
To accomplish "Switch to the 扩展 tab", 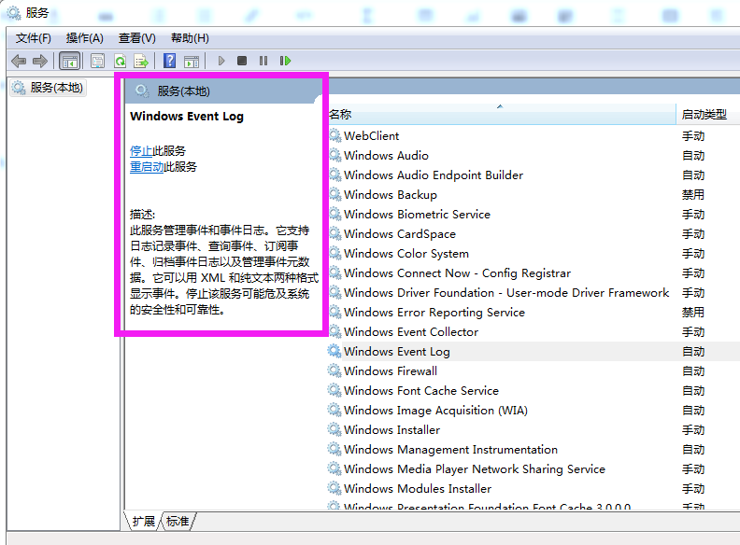I will pyautogui.click(x=144, y=522).
